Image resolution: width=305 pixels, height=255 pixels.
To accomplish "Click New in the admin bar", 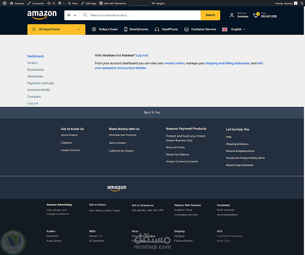I will [x=73, y=3].
